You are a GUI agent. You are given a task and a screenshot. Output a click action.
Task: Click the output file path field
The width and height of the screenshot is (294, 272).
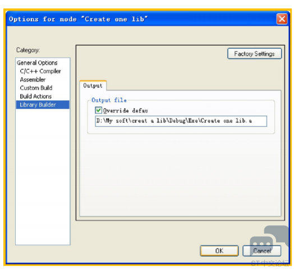181,121
